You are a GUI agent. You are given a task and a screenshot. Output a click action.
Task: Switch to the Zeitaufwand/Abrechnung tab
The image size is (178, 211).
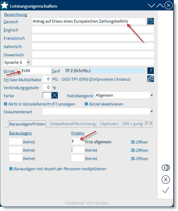pos(73,124)
